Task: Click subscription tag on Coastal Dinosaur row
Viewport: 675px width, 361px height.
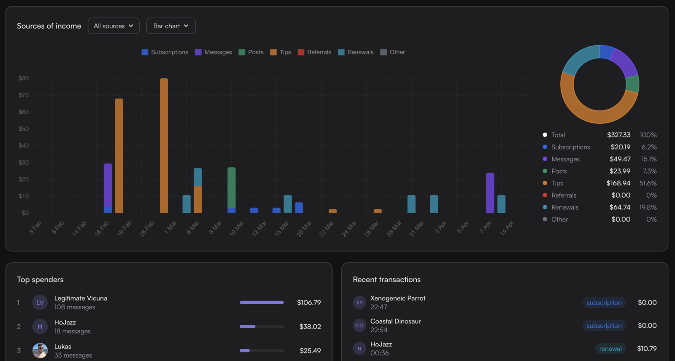Action: coord(604,326)
